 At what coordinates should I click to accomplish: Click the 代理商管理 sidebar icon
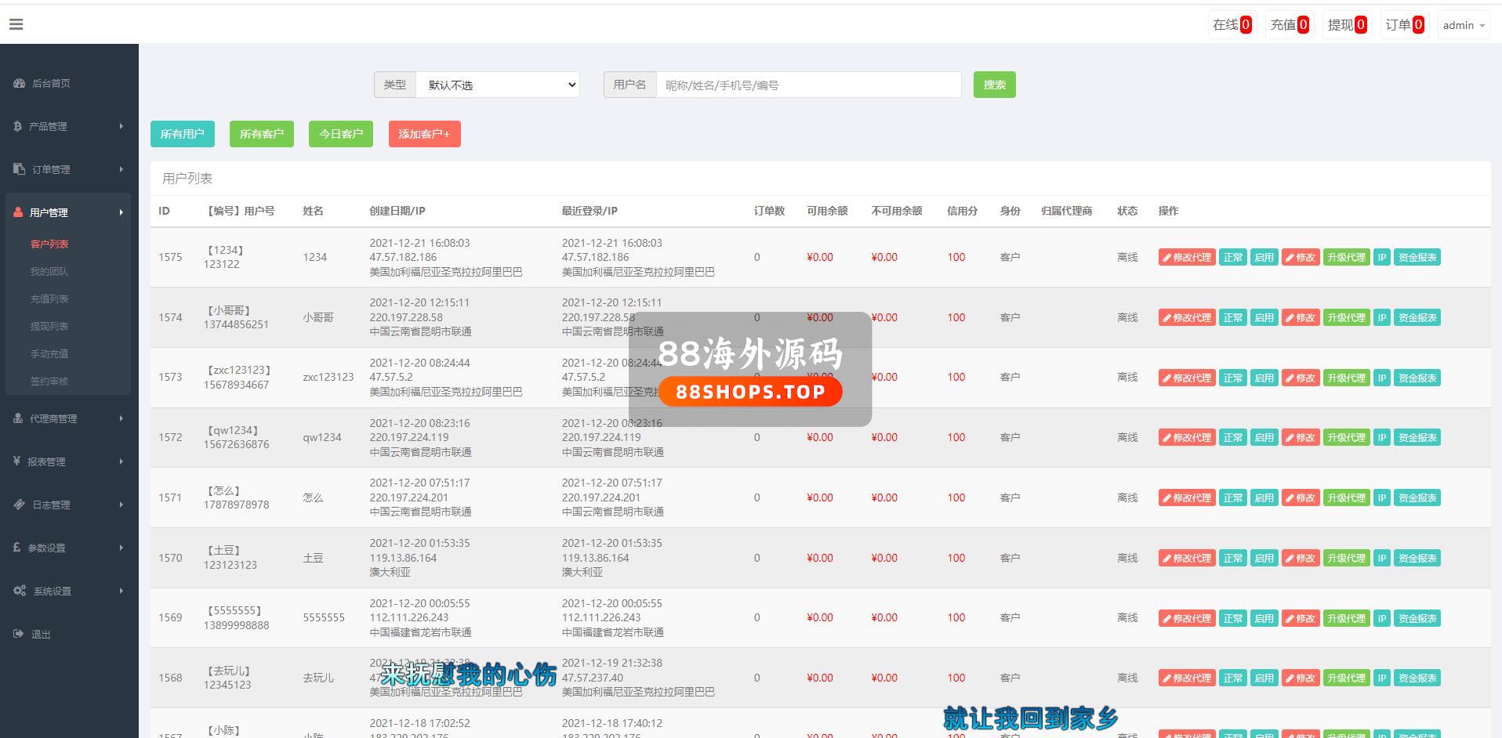pos(18,418)
